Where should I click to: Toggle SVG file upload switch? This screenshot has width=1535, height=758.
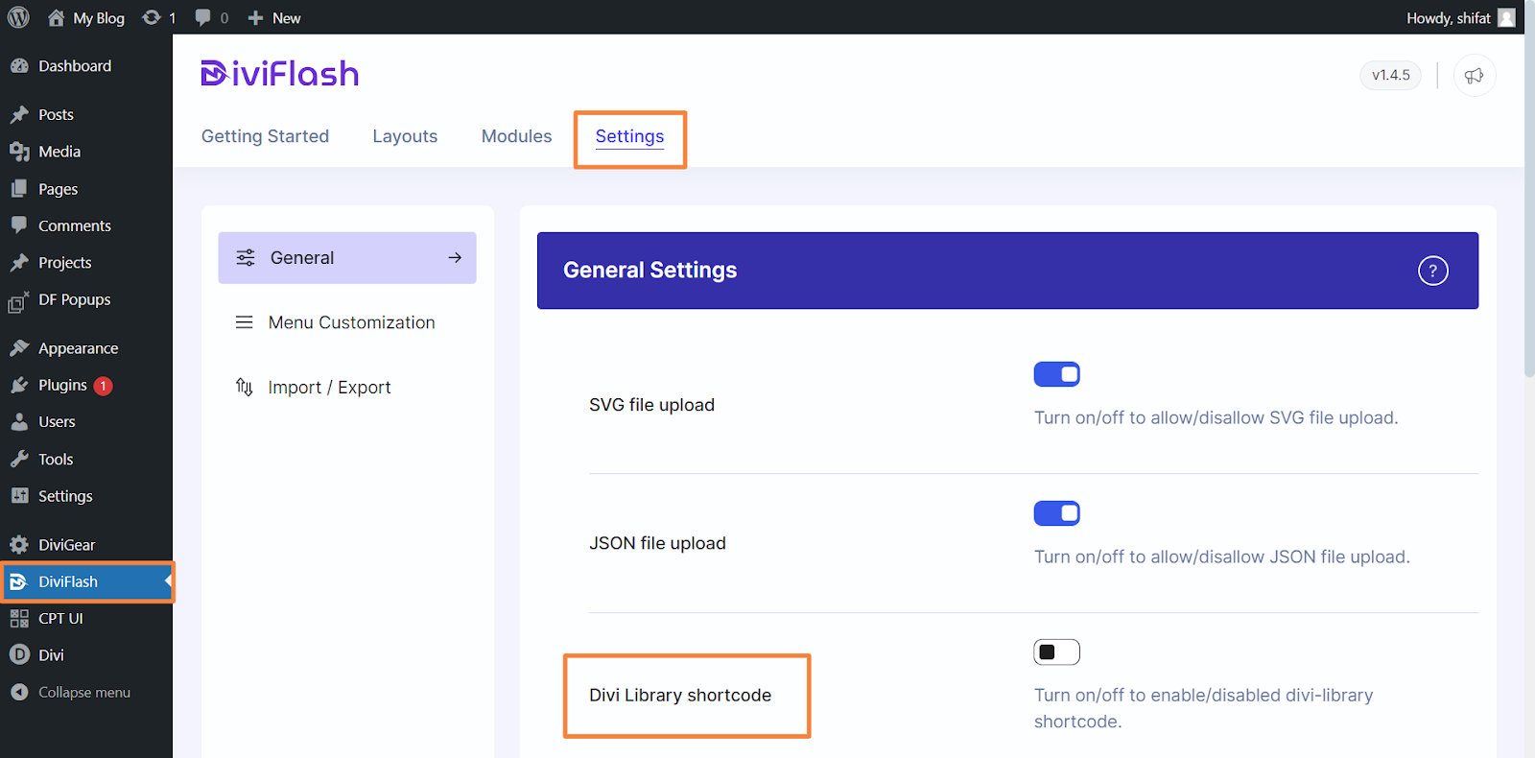[1057, 374]
